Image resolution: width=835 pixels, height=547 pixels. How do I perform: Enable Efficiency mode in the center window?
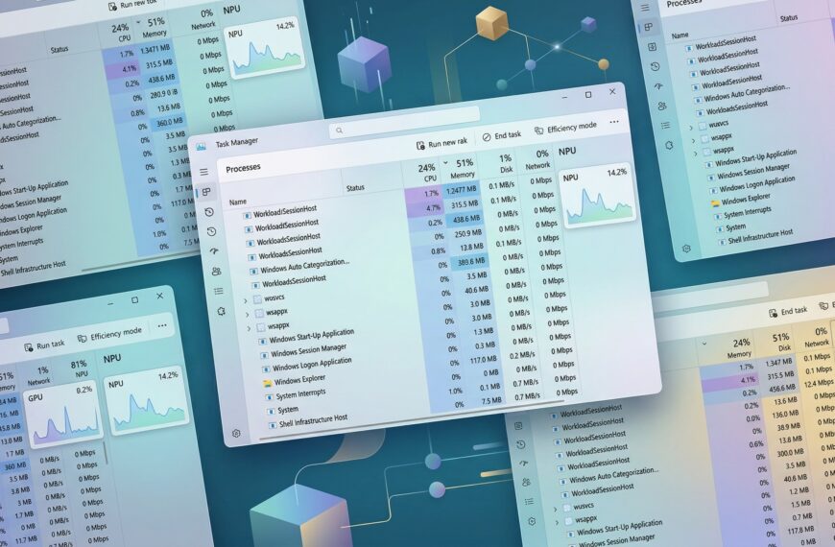565,128
